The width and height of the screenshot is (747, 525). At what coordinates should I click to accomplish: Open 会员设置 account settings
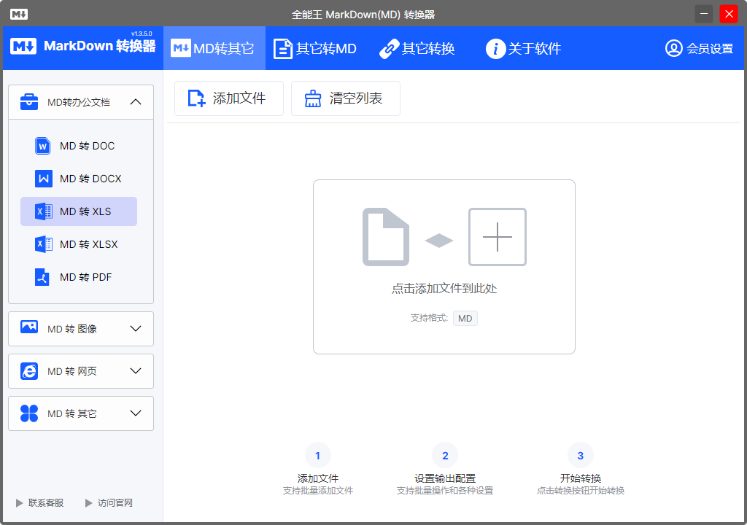pyautogui.click(x=699, y=48)
